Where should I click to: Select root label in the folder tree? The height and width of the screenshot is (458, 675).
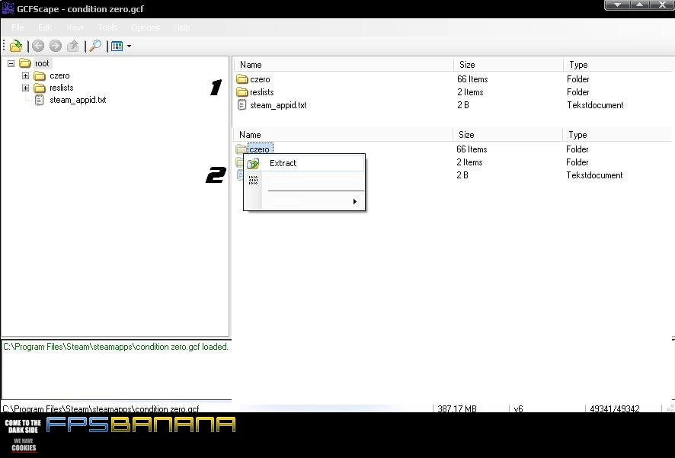coord(42,63)
